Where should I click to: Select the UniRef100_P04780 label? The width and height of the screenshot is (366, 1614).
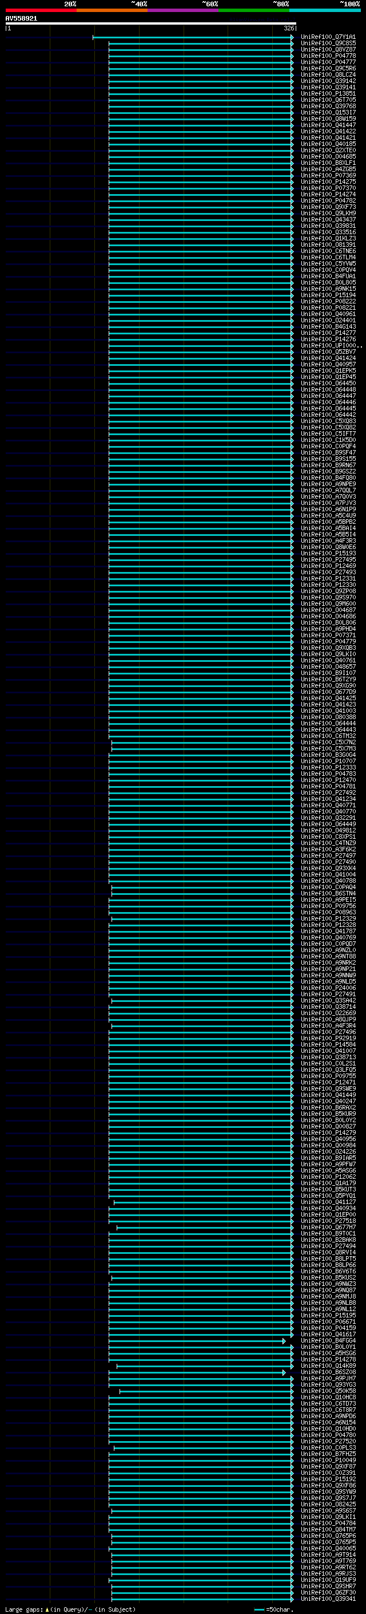click(x=328, y=1435)
